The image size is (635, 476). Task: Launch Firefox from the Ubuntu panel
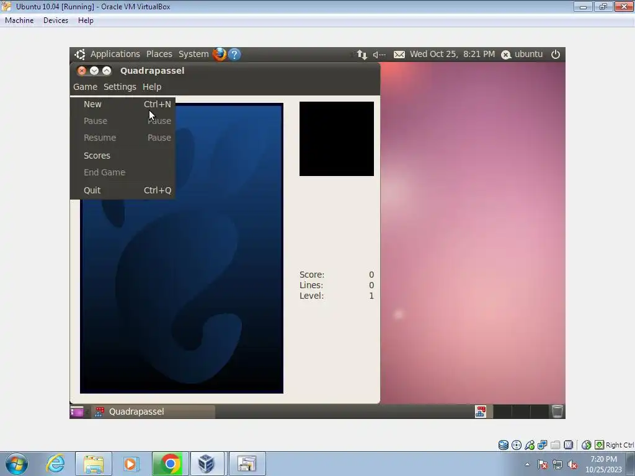point(220,54)
